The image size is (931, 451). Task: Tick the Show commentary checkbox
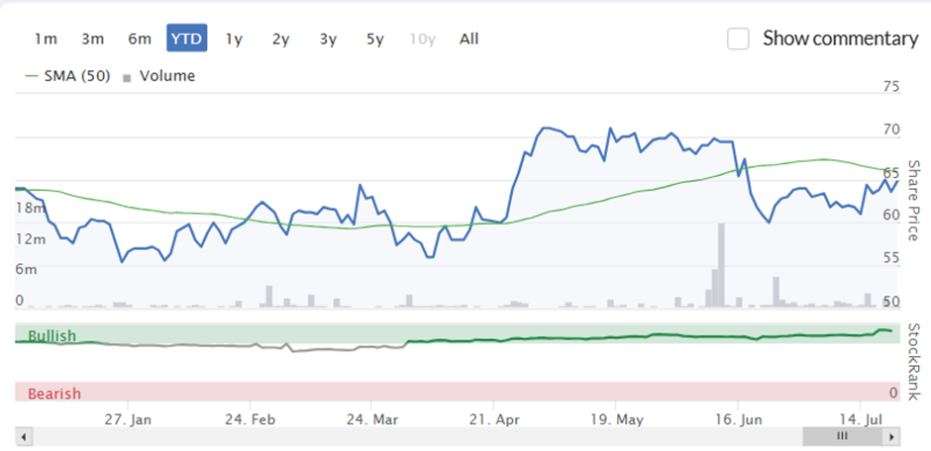tap(738, 40)
